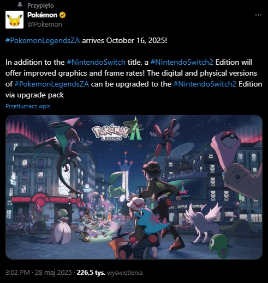Click the 3:02 PM post timestamp
This screenshot has width=268, height=283.
click(17, 273)
